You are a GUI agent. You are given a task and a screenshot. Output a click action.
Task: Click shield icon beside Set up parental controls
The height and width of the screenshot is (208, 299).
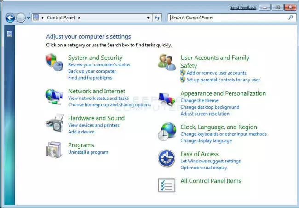coord(183,80)
